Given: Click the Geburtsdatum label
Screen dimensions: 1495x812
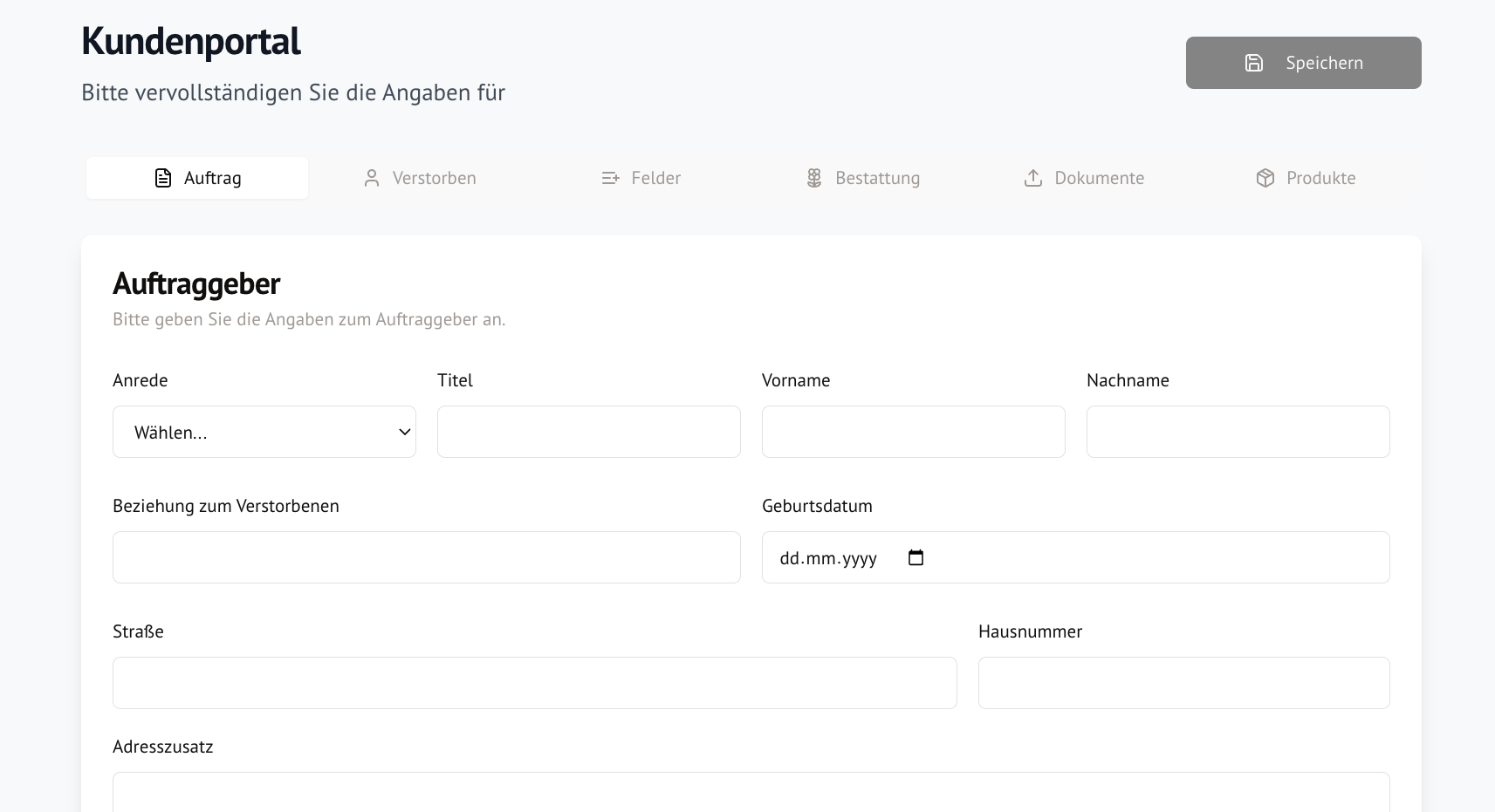Looking at the screenshot, I should coord(817,506).
